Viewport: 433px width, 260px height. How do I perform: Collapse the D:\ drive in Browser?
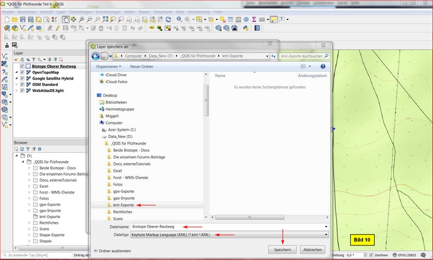tap(16, 156)
